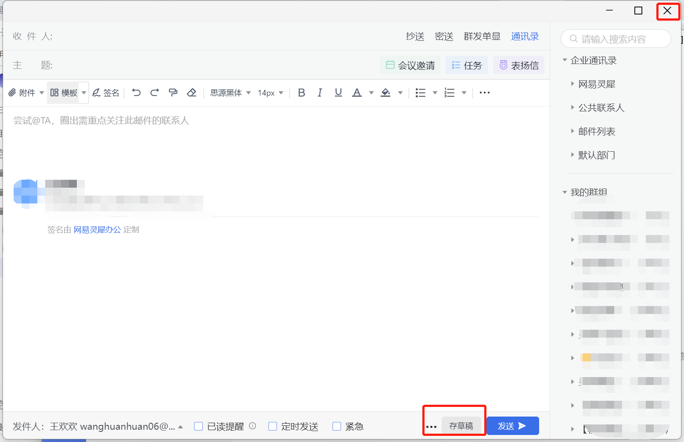Expand the 网易灵犀 contacts group
684x442 pixels.
pyautogui.click(x=573, y=84)
